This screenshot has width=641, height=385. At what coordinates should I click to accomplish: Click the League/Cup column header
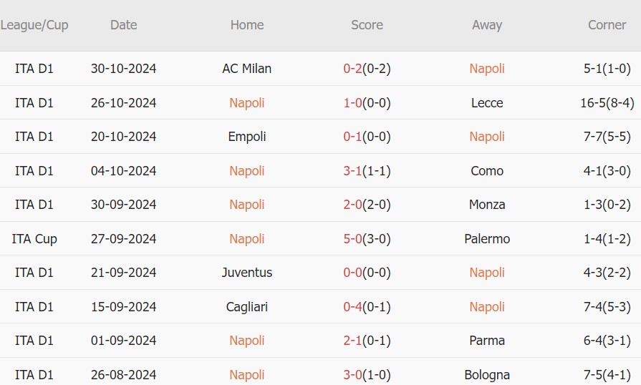point(34,25)
